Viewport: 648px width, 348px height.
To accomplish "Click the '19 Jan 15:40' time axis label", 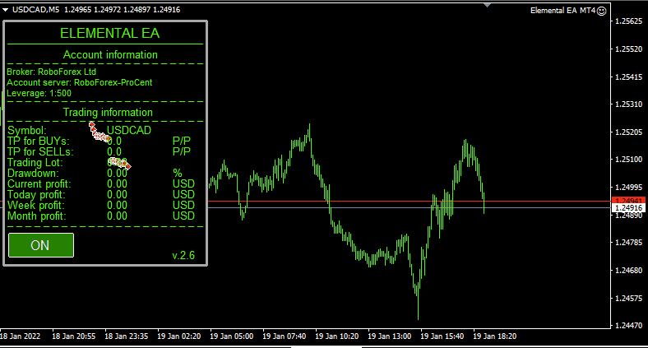I will tap(442, 336).
